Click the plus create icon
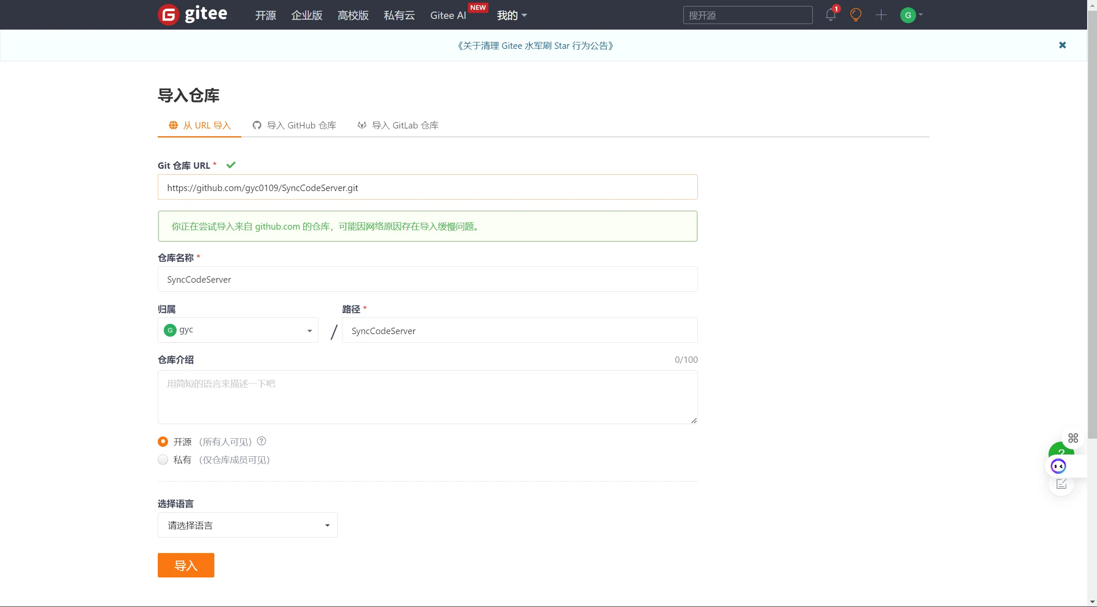The height and width of the screenshot is (607, 1097). tap(881, 15)
